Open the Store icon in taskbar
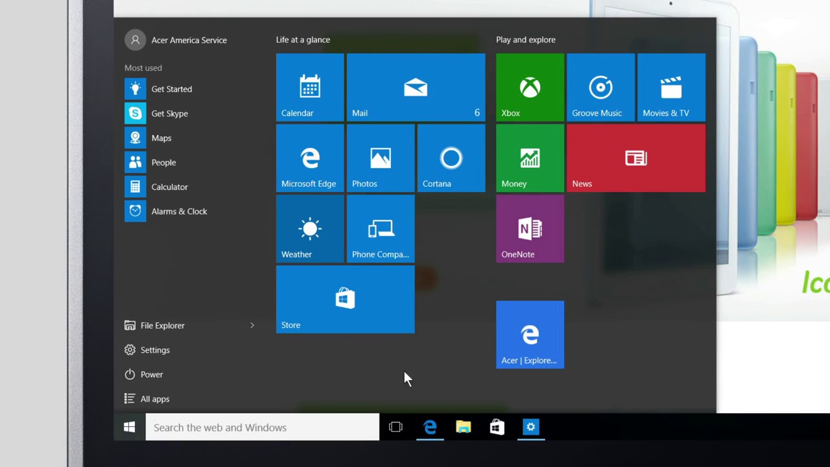The image size is (830, 467). (x=497, y=427)
